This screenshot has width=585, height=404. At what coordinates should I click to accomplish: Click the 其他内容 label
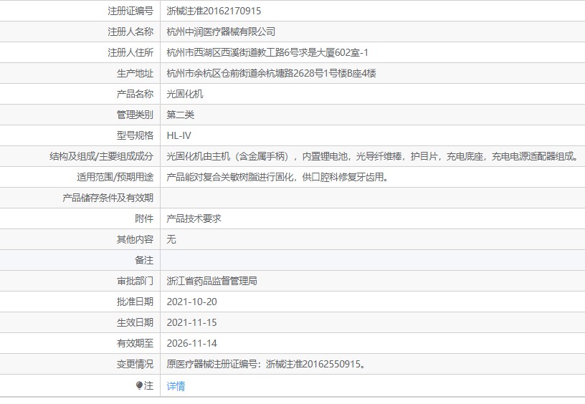pos(135,239)
